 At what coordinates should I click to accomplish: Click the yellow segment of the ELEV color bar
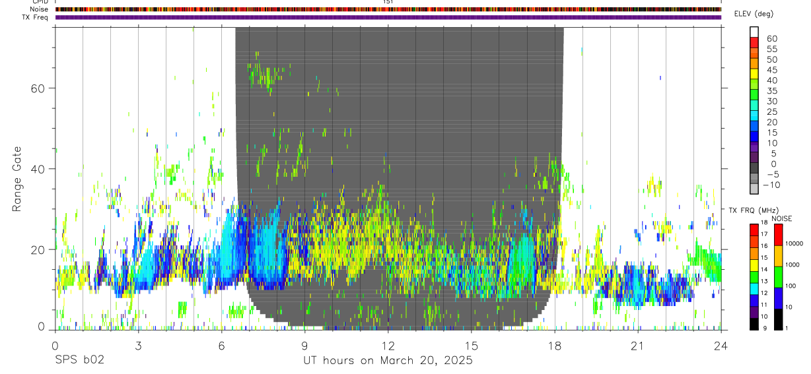(754, 74)
